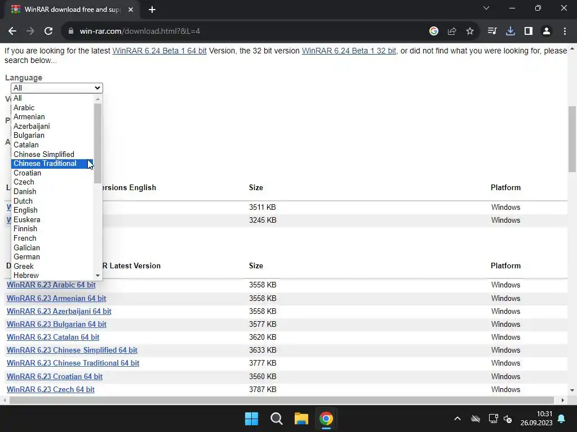Open the clock and date 26.09.2023
The height and width of the screenshot is (432, 577).
(536, 418)
